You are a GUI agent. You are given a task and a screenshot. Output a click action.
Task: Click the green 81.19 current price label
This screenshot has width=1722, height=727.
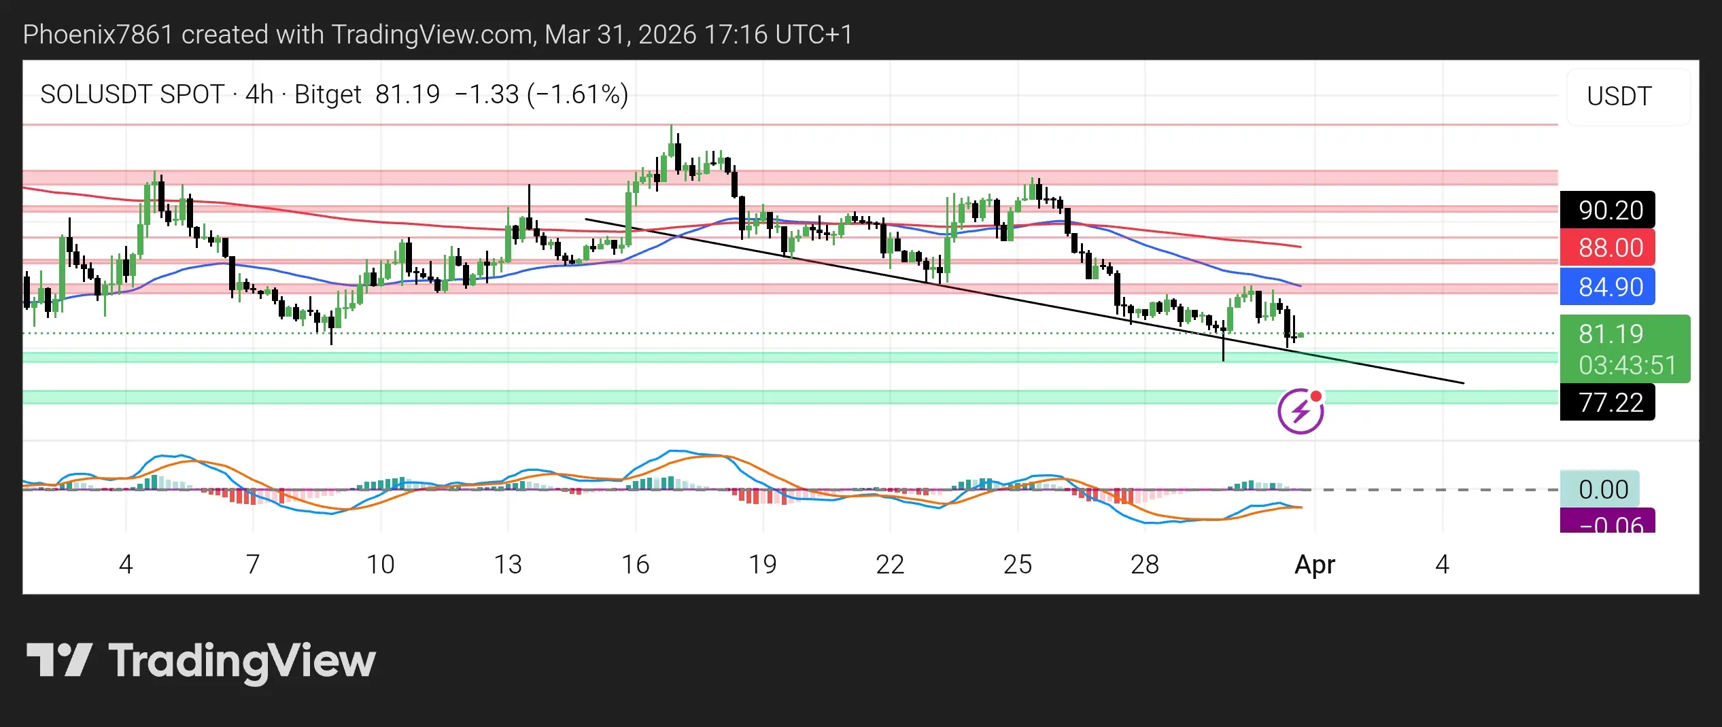tap(1625, 349)
